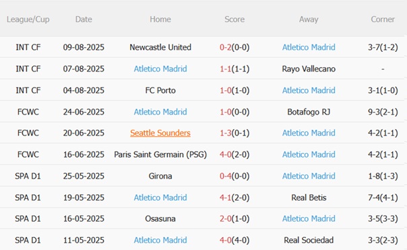The width and height of the screenshot is (407, 250).
Task: Click the 9-3(2-1) corner stat
Action: [x=383, y=112]
